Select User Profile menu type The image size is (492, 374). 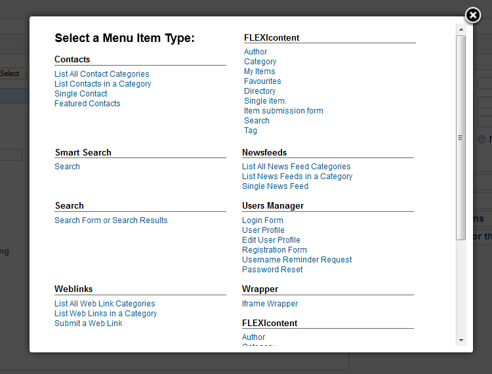coord(263,230)
